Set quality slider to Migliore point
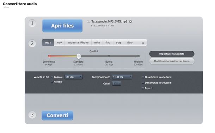The height and width of the screenshot is (133, 215). [139, 56]
